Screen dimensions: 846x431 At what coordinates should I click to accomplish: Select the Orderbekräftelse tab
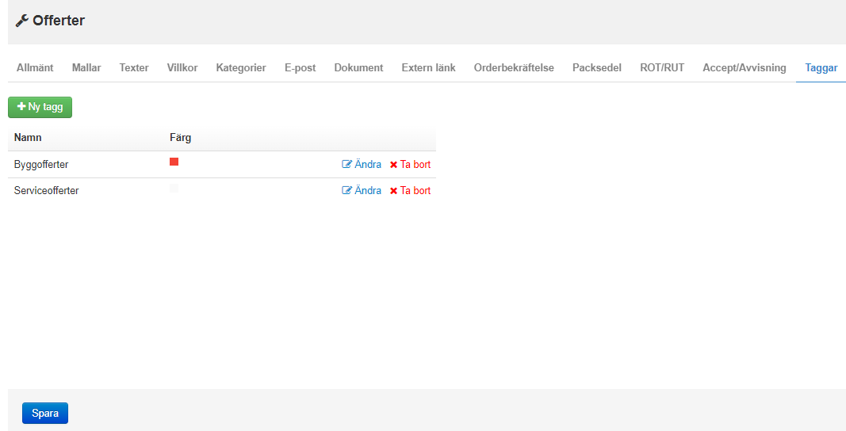pyautogui.click(x=515, y=68)
